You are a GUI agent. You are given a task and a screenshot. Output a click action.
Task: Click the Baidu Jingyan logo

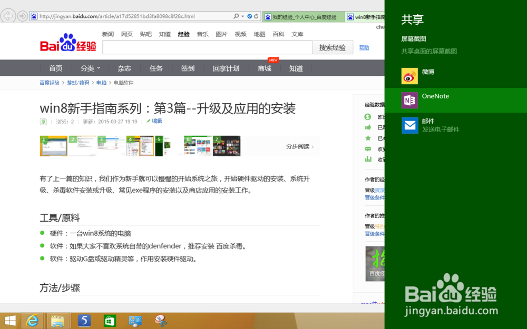[x=68, y=43]
